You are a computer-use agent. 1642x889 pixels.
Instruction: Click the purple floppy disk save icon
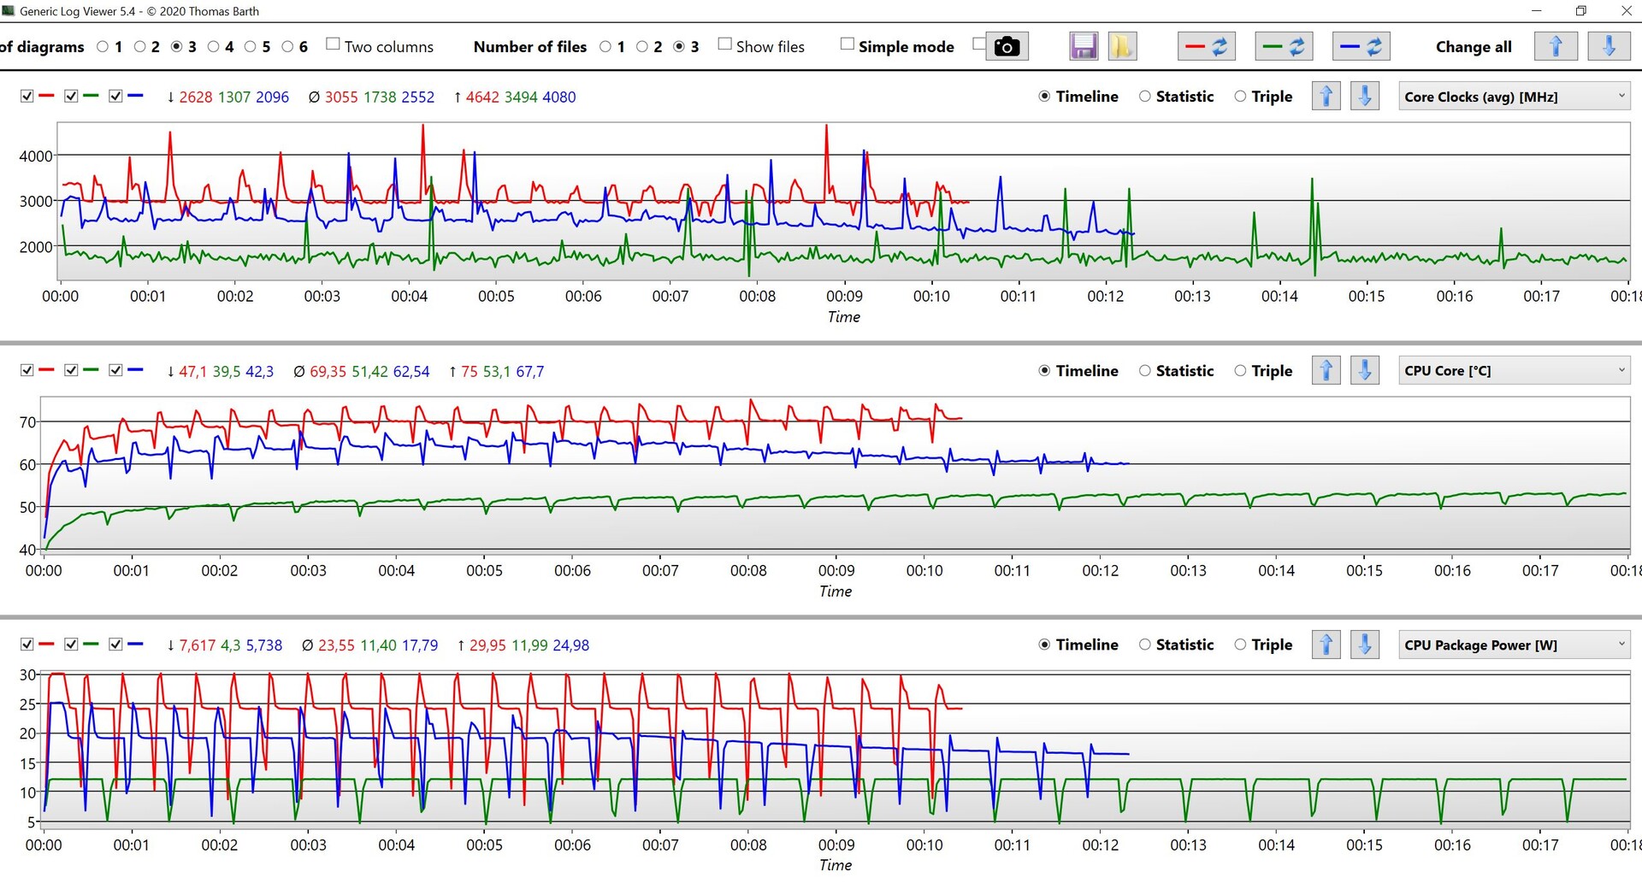coord(1084,46)
